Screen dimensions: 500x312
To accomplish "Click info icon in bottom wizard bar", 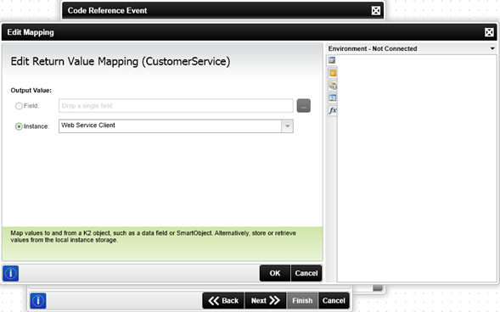I will (38, 300).
